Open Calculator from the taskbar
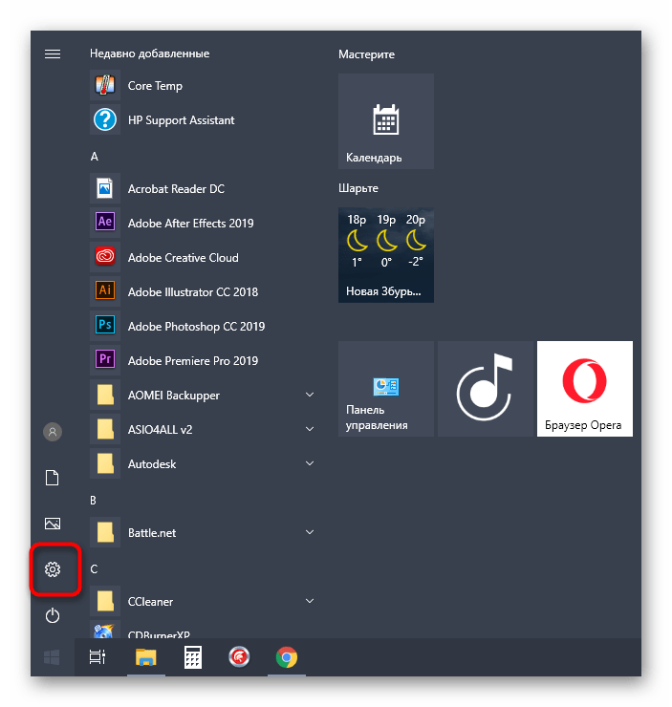672x707 pixels. [193, 657]
